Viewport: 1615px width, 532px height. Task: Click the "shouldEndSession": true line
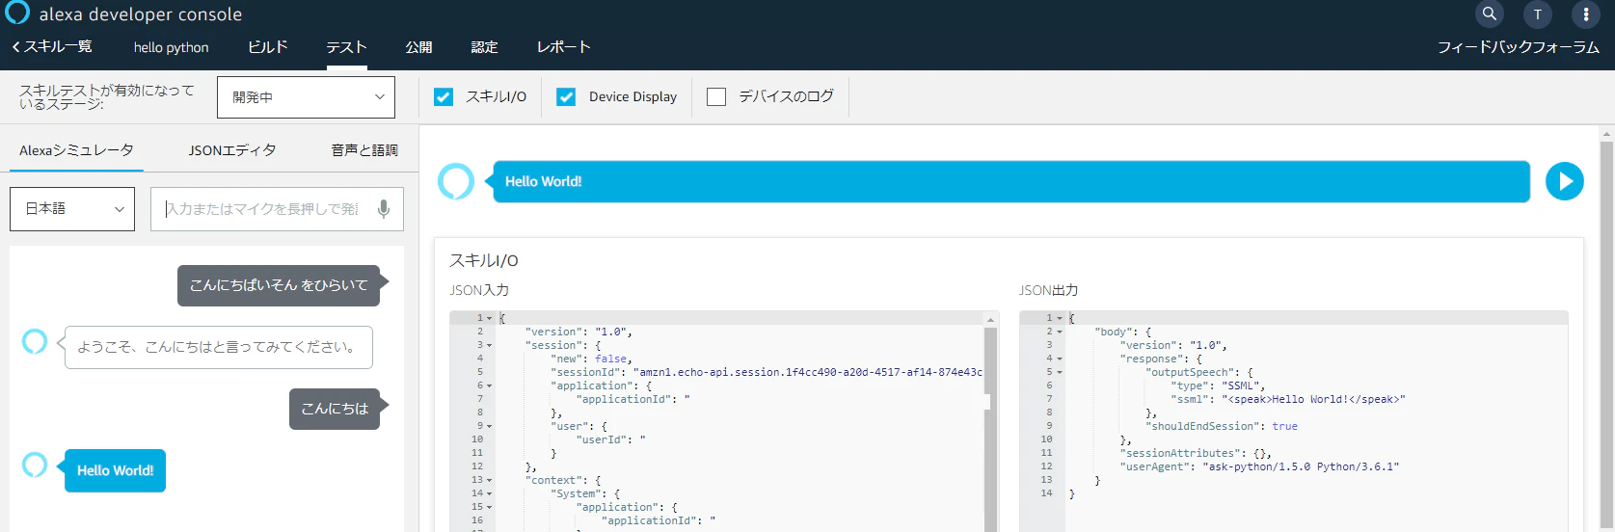point(1222,426)
